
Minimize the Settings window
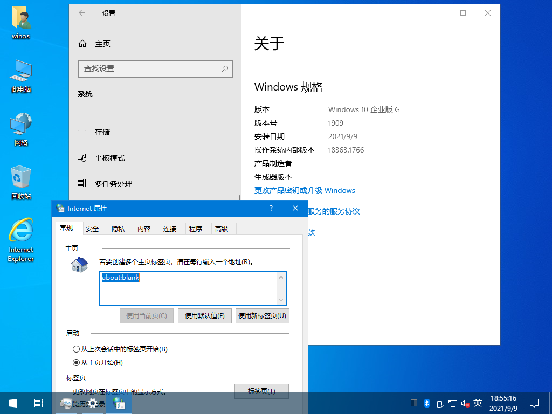point(438,13)
